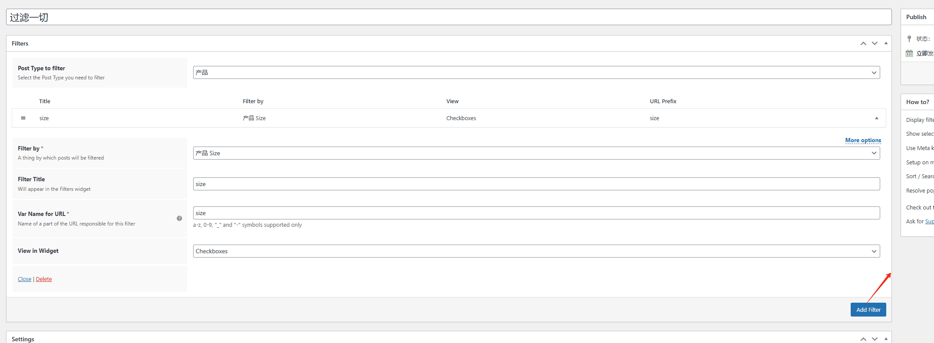Click the Add Filter button
The width and height of the screenshot is (934, 343).
[868, 310]
